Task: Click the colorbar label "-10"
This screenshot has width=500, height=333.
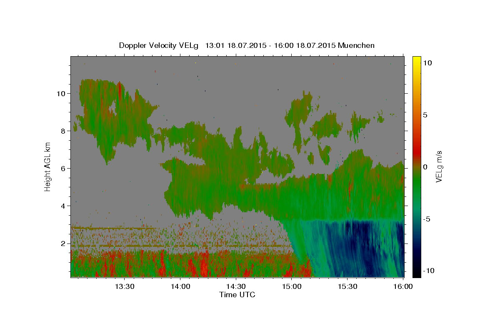Action: [429, 271]
